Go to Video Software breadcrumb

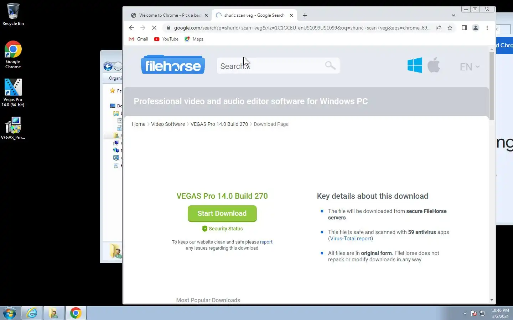[x=168, y=124]
